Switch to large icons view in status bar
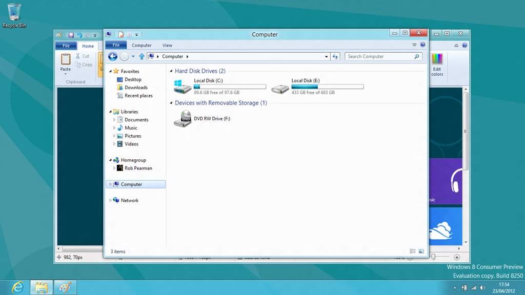Image resolution: width=525 pixels, height=295 pixels. (x=421, y=251)
